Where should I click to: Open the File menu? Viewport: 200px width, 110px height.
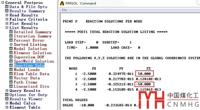coord(64,10)
